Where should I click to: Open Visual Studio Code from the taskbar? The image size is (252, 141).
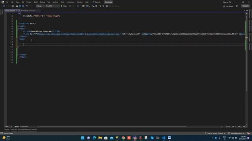(164, 138)
